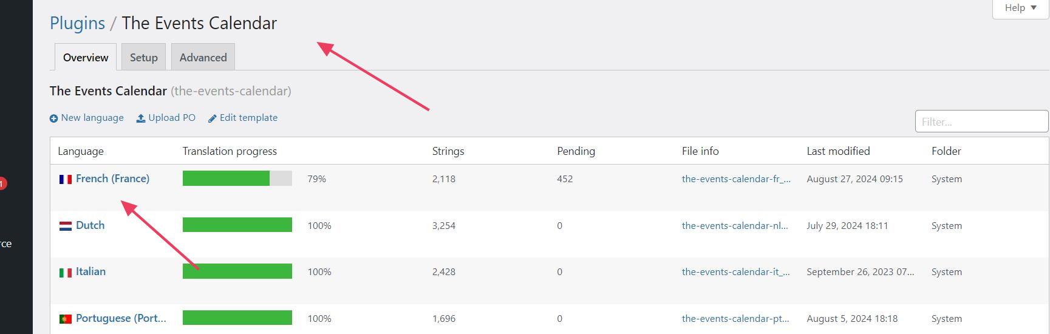Click date September 26, 2023 07...

[860, 272]
